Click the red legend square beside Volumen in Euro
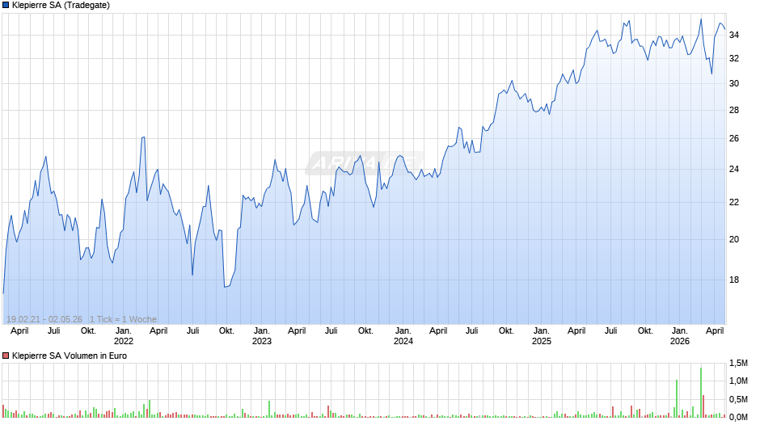Viewport: 760px width, 425px height. pos(6,356)
